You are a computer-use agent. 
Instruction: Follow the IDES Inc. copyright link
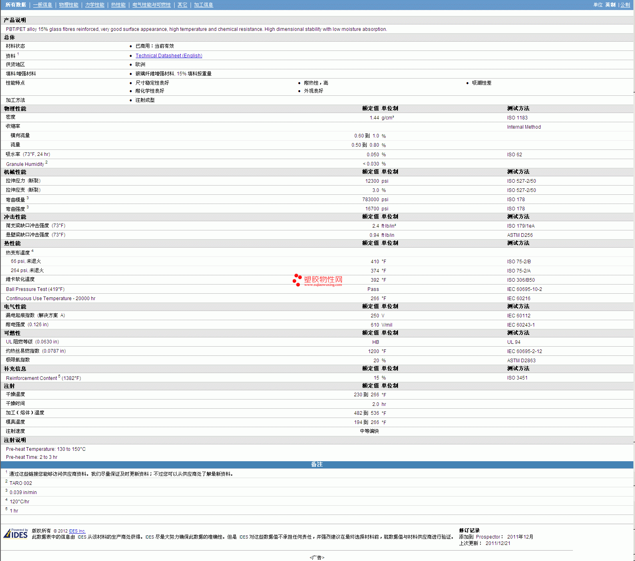coord(77,531)
